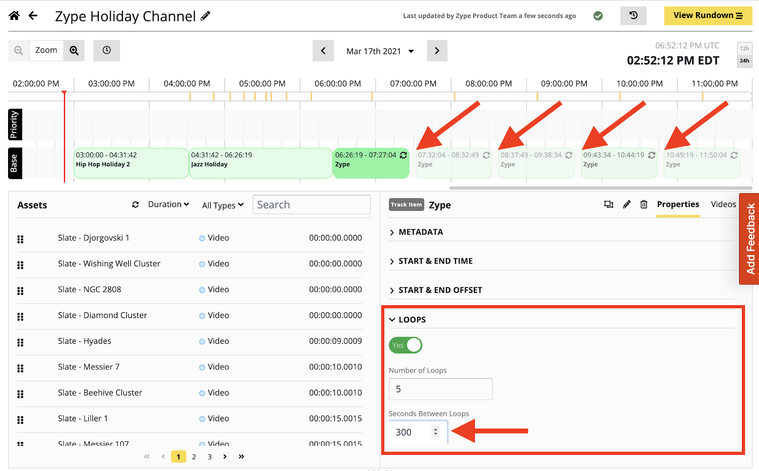This screenshot has height=471, width=759.
Task: Click the Base track label
Action: click(15, 163)
